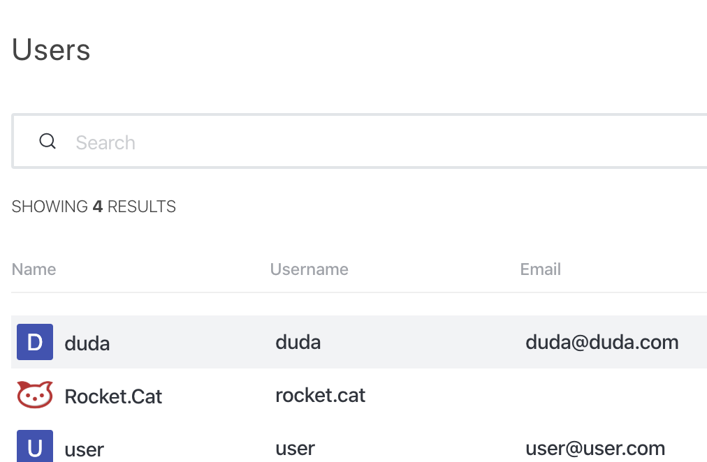Open the user name entry in the last row

click(x=85, y=449)
